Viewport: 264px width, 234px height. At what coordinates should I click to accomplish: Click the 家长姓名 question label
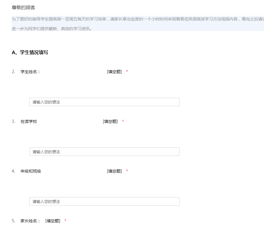point(30,221)
